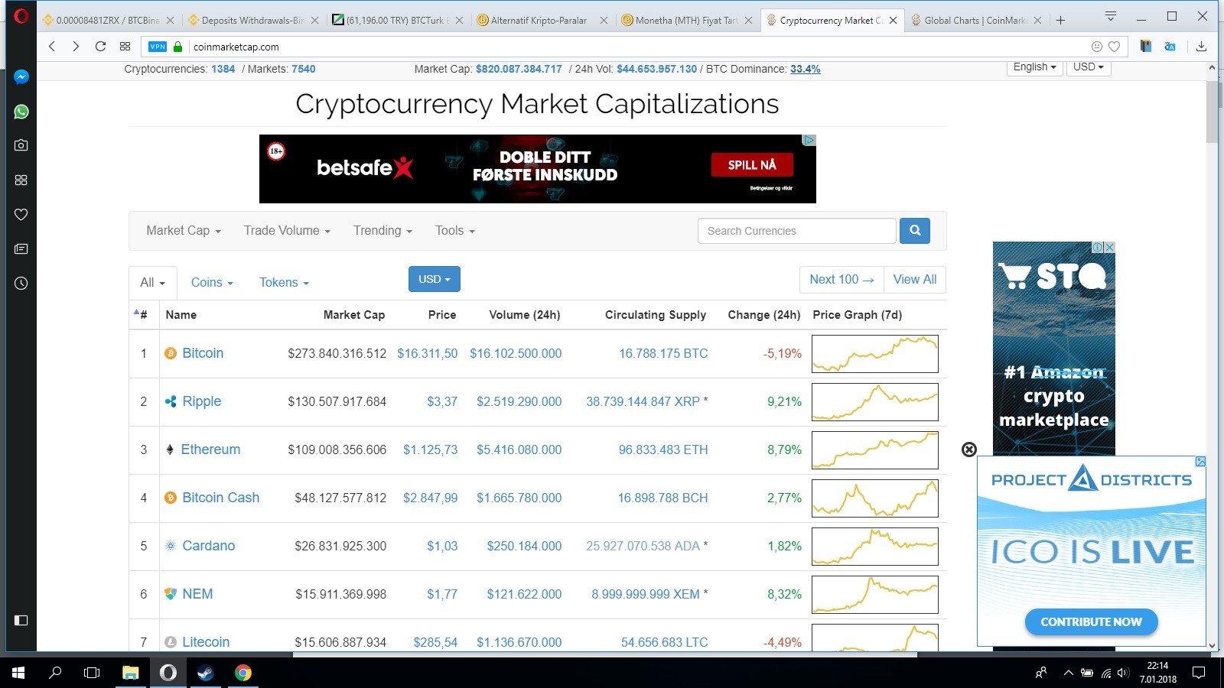Open the English language dropdown
Viewport: 1224px width, 688px height.
click(1034, 67)
